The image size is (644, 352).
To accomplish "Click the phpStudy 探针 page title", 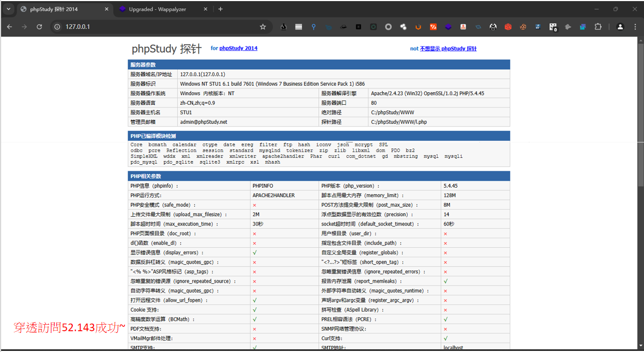I will 167,49.
